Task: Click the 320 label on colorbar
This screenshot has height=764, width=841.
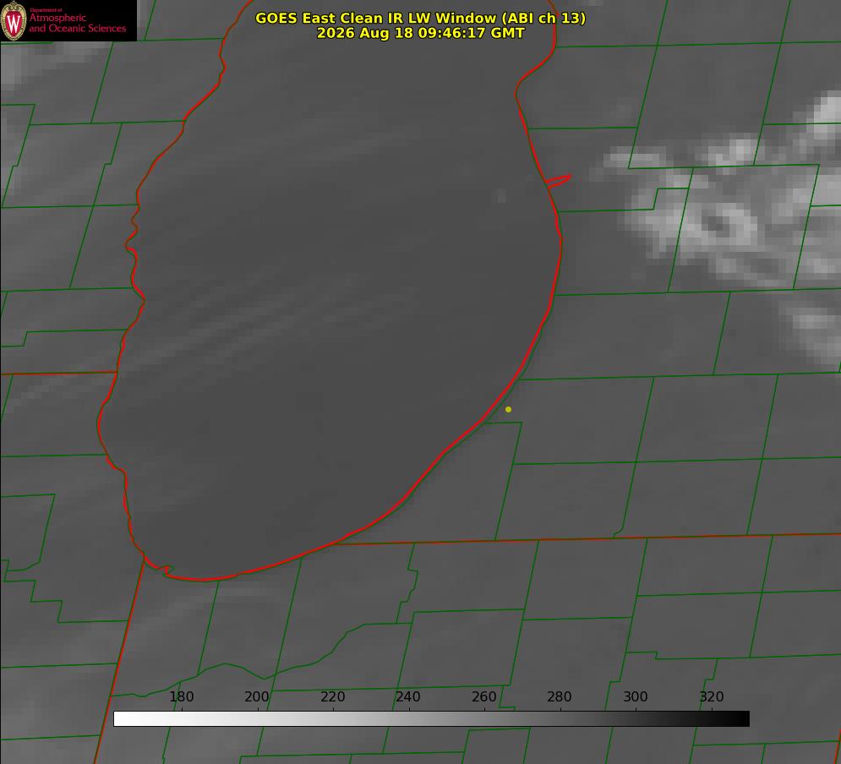Action: [x=712, y=696]
